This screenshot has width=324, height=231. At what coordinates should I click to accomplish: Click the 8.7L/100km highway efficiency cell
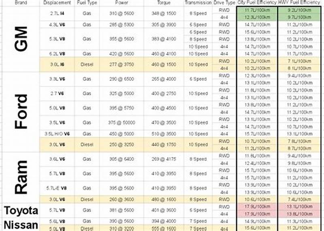pyautogui.click(x=299, y=148)
